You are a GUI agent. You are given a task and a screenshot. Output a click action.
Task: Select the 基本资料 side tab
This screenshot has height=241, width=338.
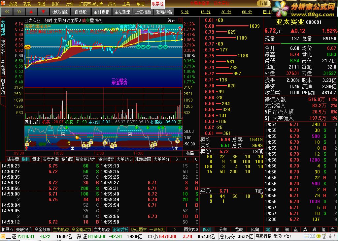point(3,67)
